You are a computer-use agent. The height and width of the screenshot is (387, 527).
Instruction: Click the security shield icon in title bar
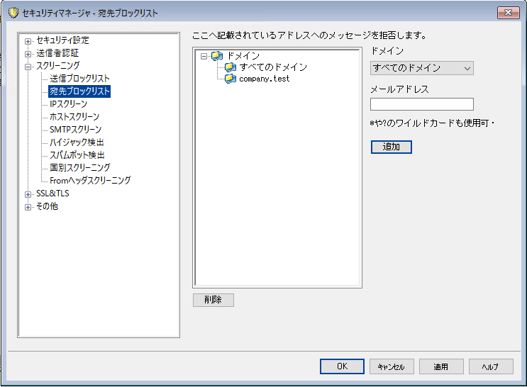[12, 13]
